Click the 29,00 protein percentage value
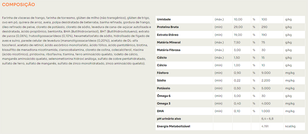The image size is (308, 134). point(238,27)
